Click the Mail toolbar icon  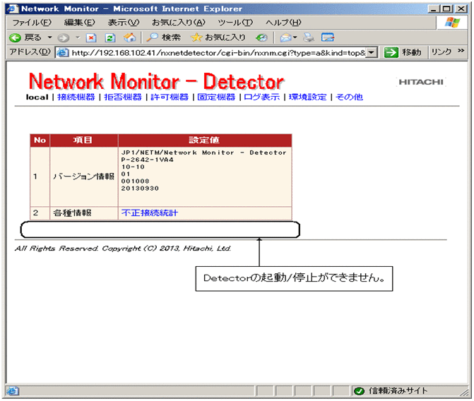pyautogui.click(x=286, y=38)
